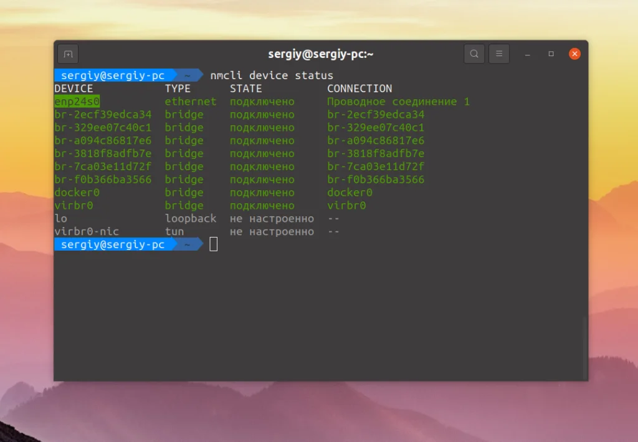Select the br-2ecf39edca34 bridge name
The height and width of the screenshot is (442, 638).
103,114
